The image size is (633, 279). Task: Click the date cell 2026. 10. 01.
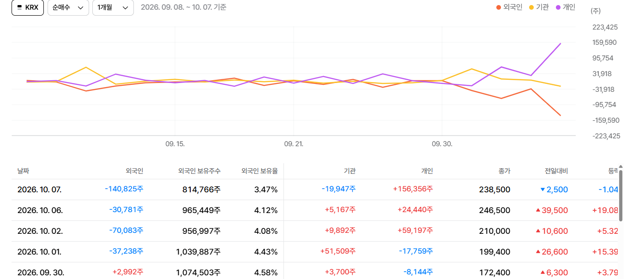[x=39, y=252]
